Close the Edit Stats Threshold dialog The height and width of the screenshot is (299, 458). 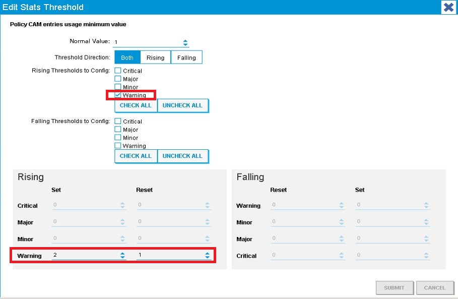448,7
